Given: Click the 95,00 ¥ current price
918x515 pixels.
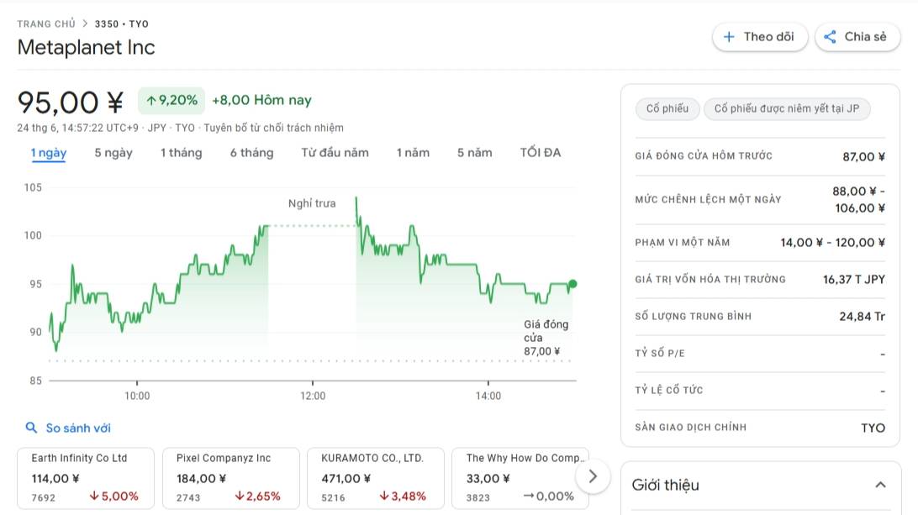Looking at the screenshot, I should tap(71, 102).
